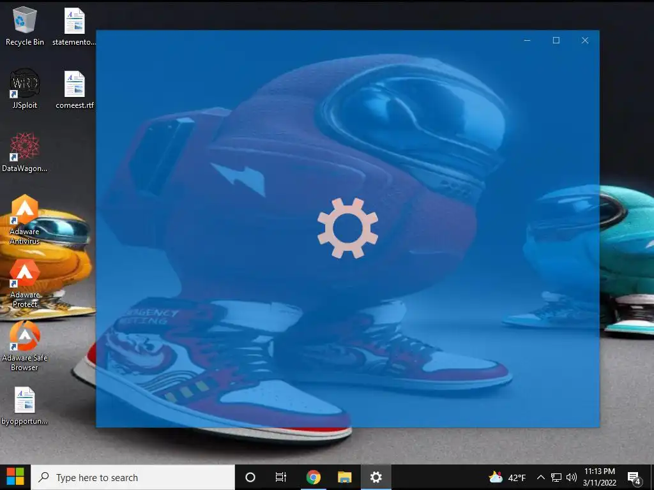Open the Windows Start menu
The width and height of the screenshot is (654, 490).
point(15,477)
